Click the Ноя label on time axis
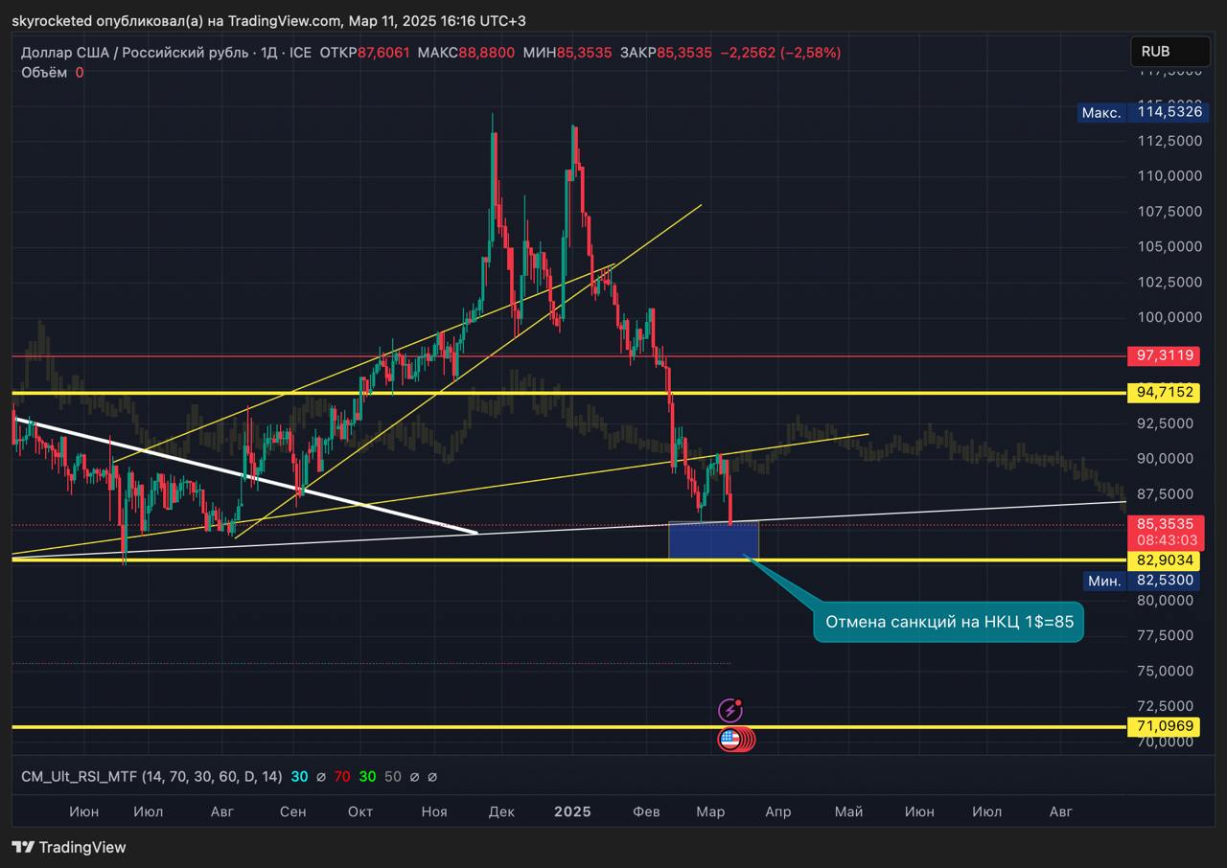The height and width of the screenshot is (868, 1227). [434, 811]
